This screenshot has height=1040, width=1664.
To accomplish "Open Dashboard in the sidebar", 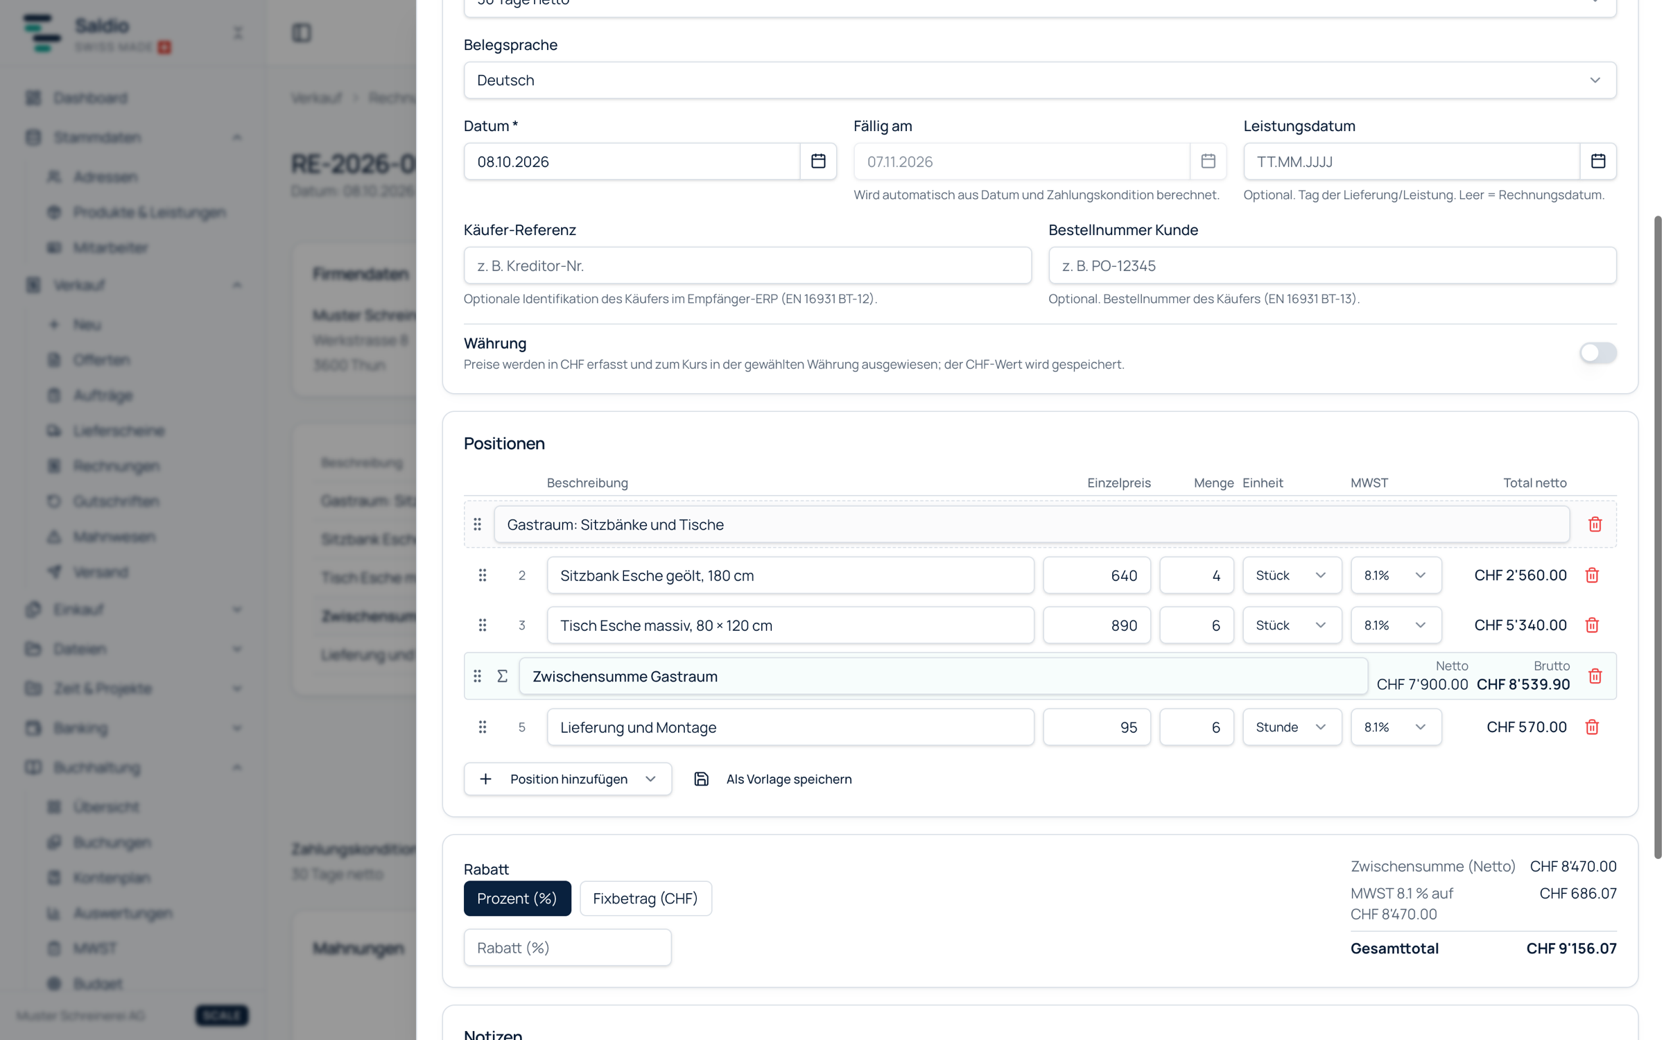I will (90, 98).
